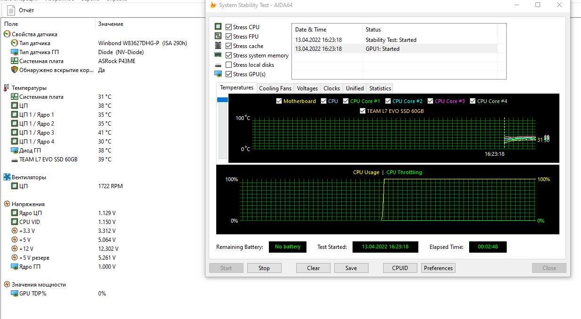The image size is (581, 319).
Task: Click the Свойства датчика gauge icon
Action: (7, 34)
